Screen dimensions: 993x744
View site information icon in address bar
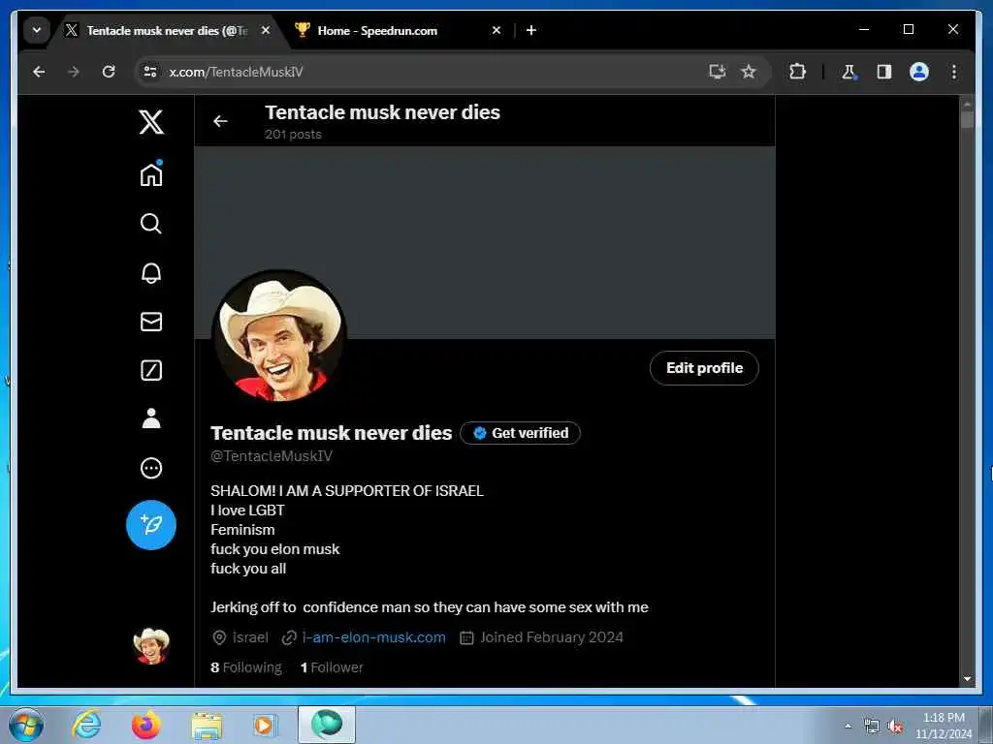150,72
